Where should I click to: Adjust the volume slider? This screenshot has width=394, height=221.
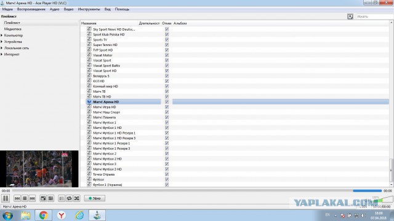[x=382, y=200]
